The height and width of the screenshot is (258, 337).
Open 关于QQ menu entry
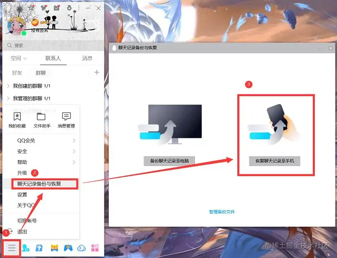pos(26,206)
